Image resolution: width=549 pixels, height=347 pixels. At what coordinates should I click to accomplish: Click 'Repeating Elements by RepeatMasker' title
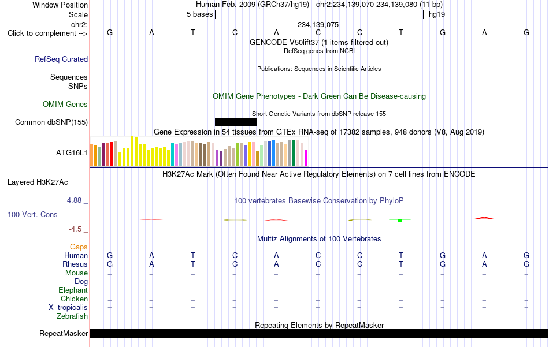(320, 325)
